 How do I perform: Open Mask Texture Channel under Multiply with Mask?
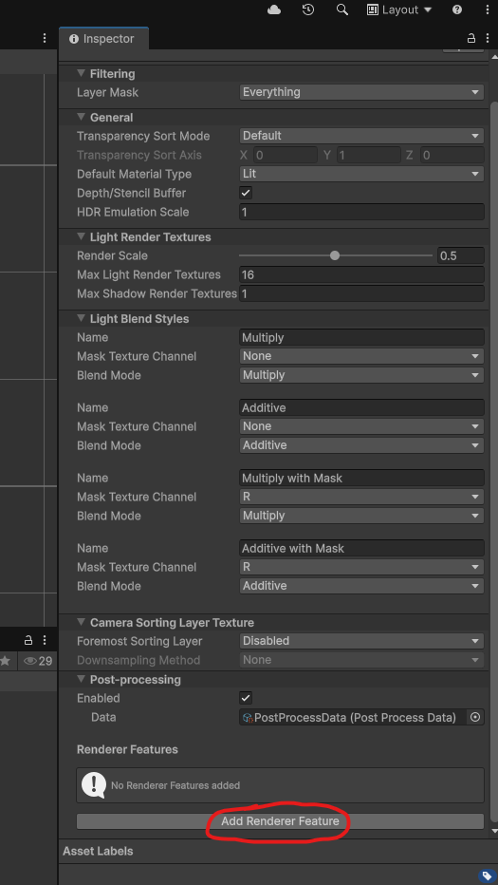tap(361, 497)
